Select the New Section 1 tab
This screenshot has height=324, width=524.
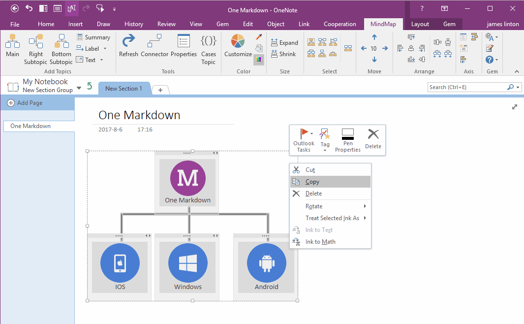pos(123,89)
